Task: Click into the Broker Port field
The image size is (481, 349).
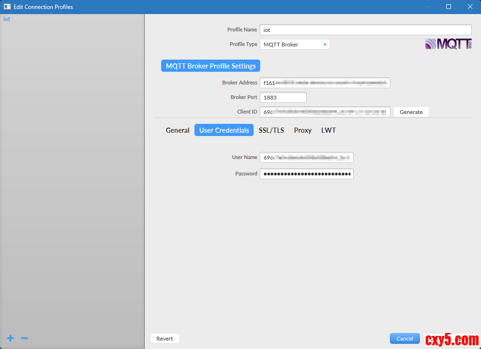Action: pyautogui.click(x=283, y=98)
